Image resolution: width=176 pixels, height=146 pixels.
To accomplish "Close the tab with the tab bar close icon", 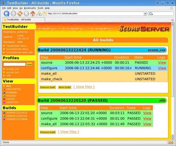I will 172,20.
